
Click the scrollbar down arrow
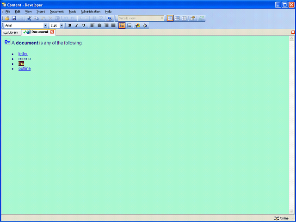[x=291, y=211]
